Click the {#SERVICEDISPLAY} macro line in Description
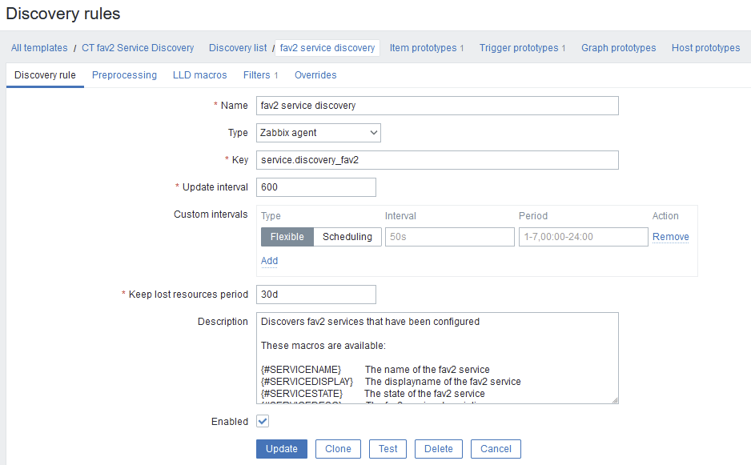This screenshot has width=751, height=465. pos(391,382)
